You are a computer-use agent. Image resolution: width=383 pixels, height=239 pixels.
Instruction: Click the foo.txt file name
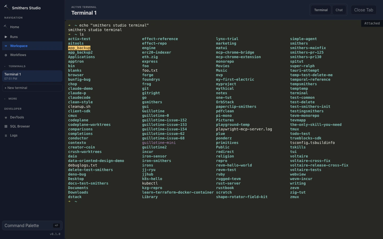pyautogui.click(x=150, y=70)
